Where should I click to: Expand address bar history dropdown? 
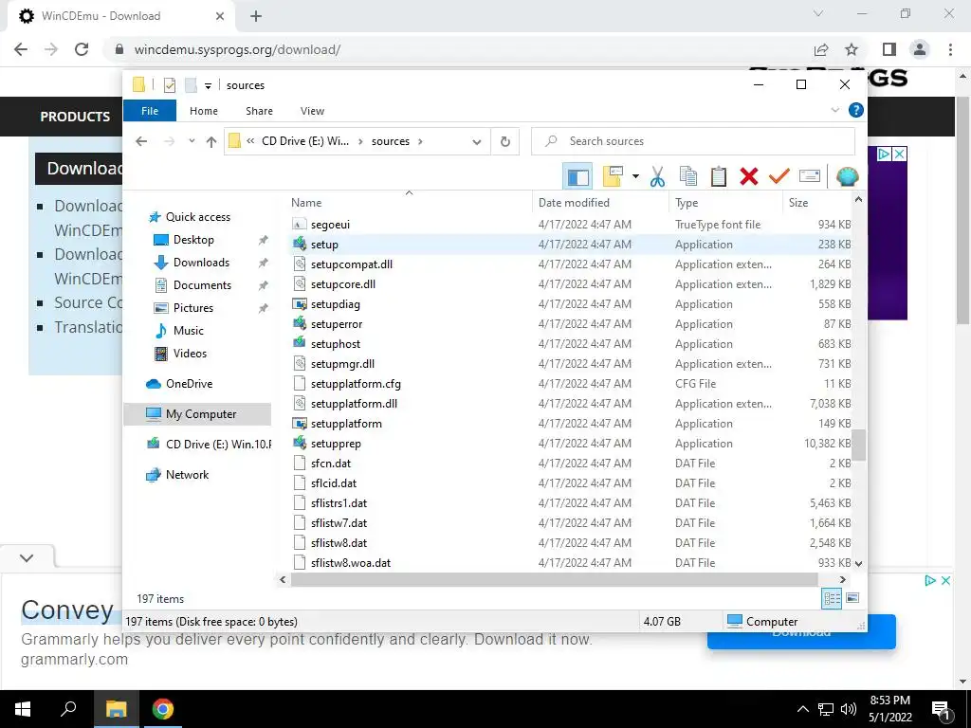pyautogui.click(x=476, y=142)
